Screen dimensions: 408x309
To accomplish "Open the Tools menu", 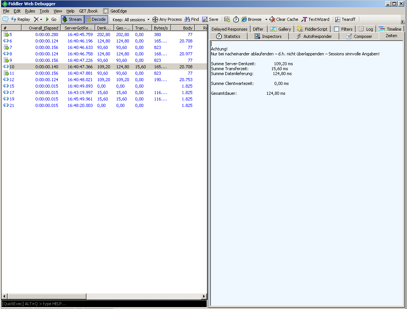I will (44, 11).
